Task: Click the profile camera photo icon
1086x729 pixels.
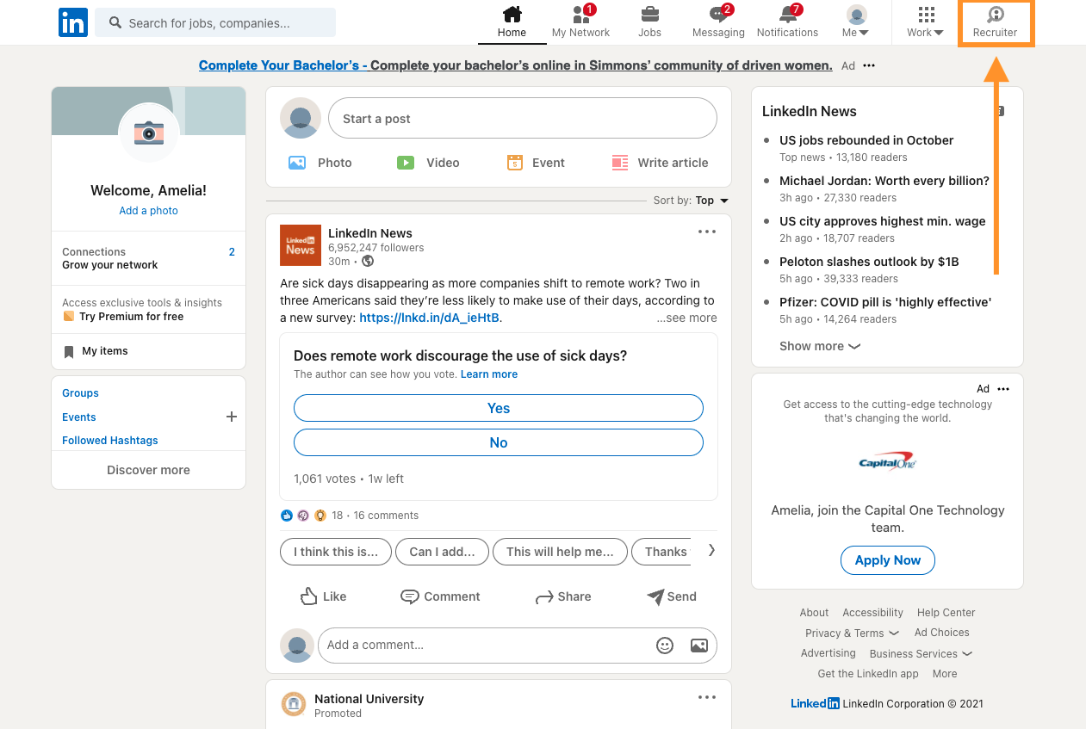Action: (148, 133)
